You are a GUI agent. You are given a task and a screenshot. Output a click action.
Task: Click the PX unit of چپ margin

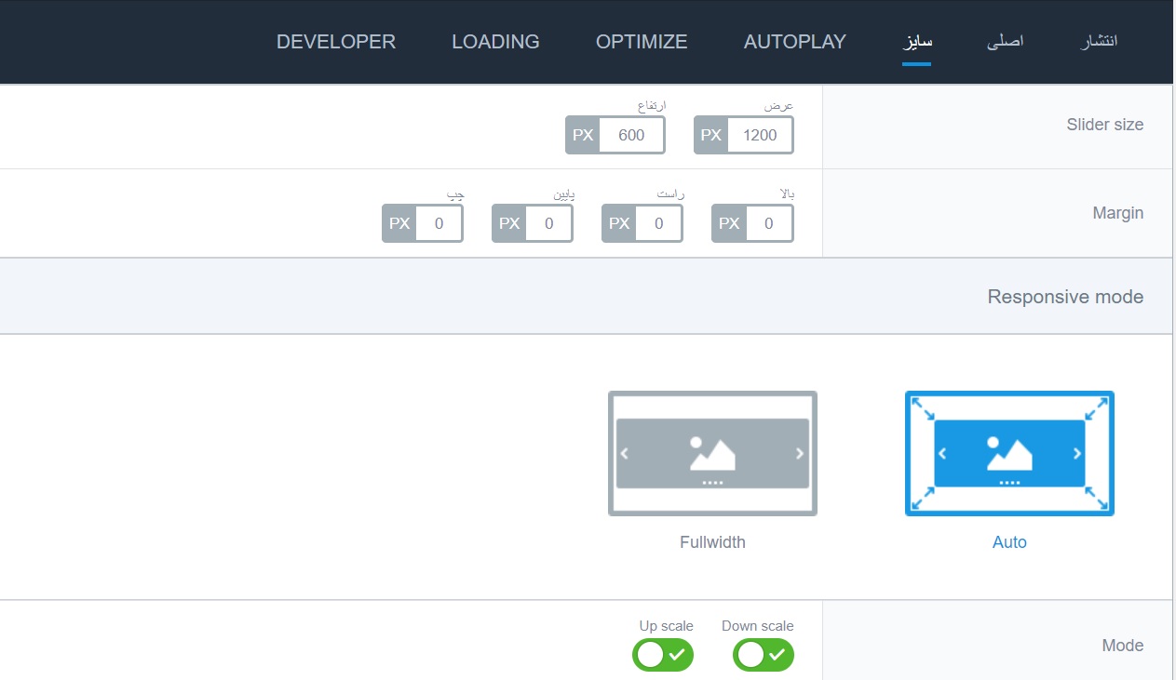click(399, 223)
